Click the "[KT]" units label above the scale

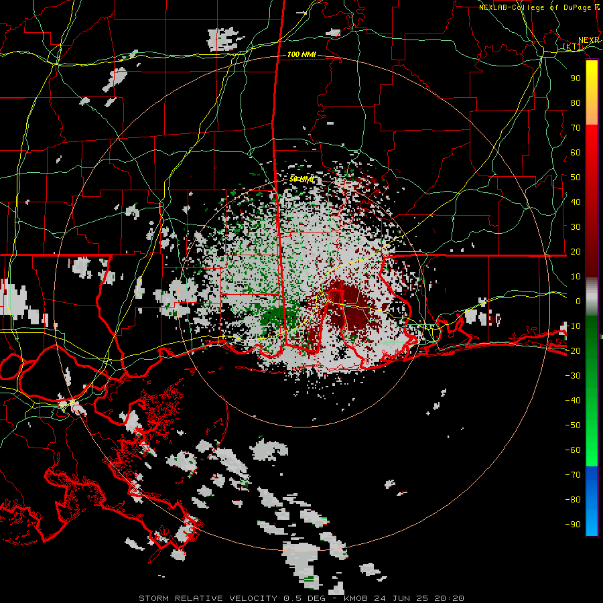pyautogui.click(x=573, y=47)
